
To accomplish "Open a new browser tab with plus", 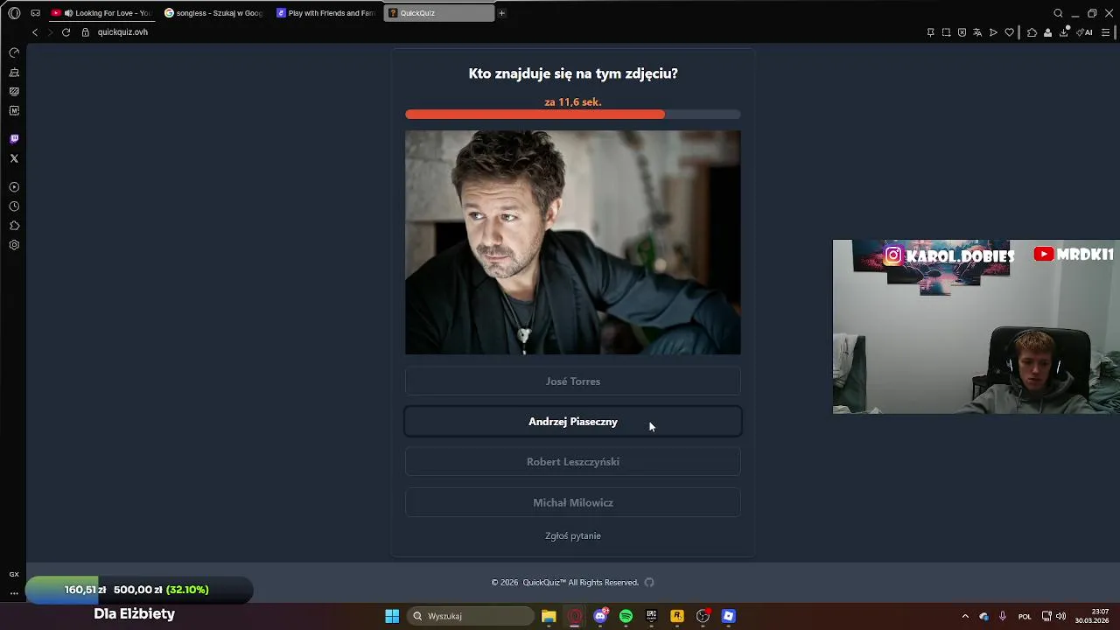I will 501,13.
